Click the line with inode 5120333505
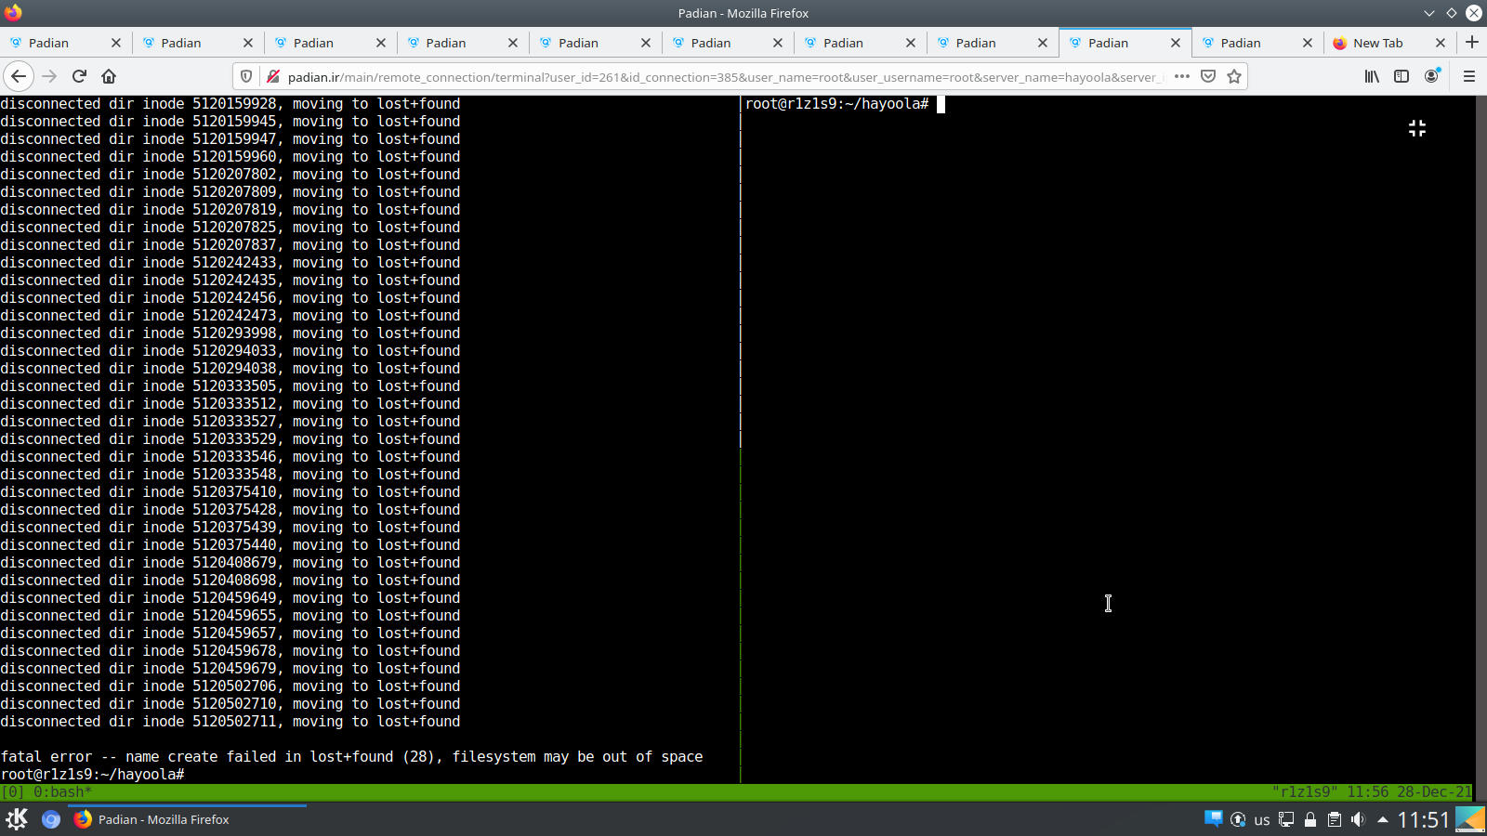The image size is (1487, 836). [x=230, y=386]
